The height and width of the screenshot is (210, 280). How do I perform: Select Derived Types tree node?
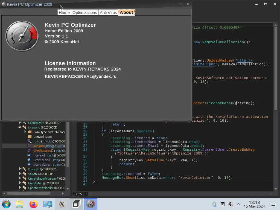pos(43,137)
